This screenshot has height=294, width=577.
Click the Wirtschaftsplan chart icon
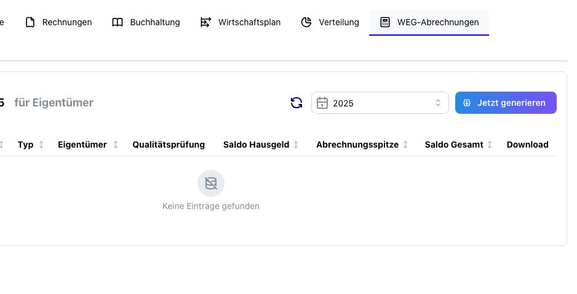(205, 22)
